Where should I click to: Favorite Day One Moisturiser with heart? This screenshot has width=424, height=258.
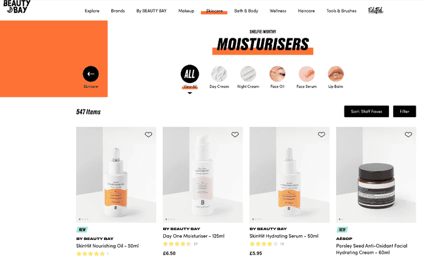(x=235, y=135)
